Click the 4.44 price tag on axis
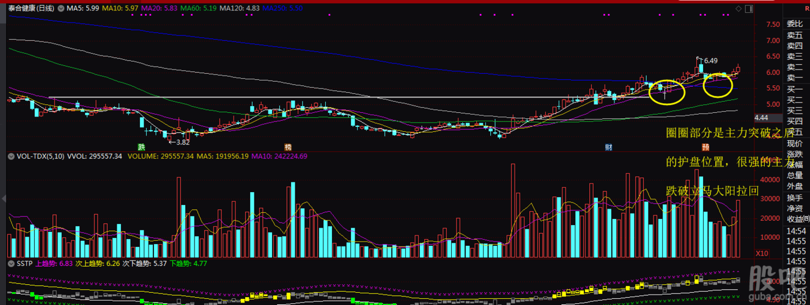 761,118
